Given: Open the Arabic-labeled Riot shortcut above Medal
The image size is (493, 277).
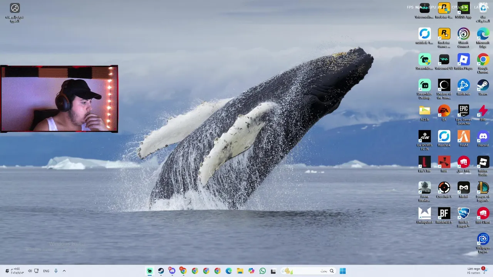Looking at the screenshot, I should pos(463,164).
